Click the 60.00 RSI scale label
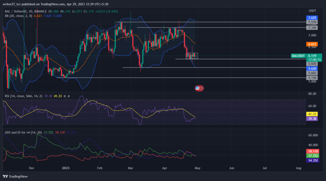 tap(312, 106)
